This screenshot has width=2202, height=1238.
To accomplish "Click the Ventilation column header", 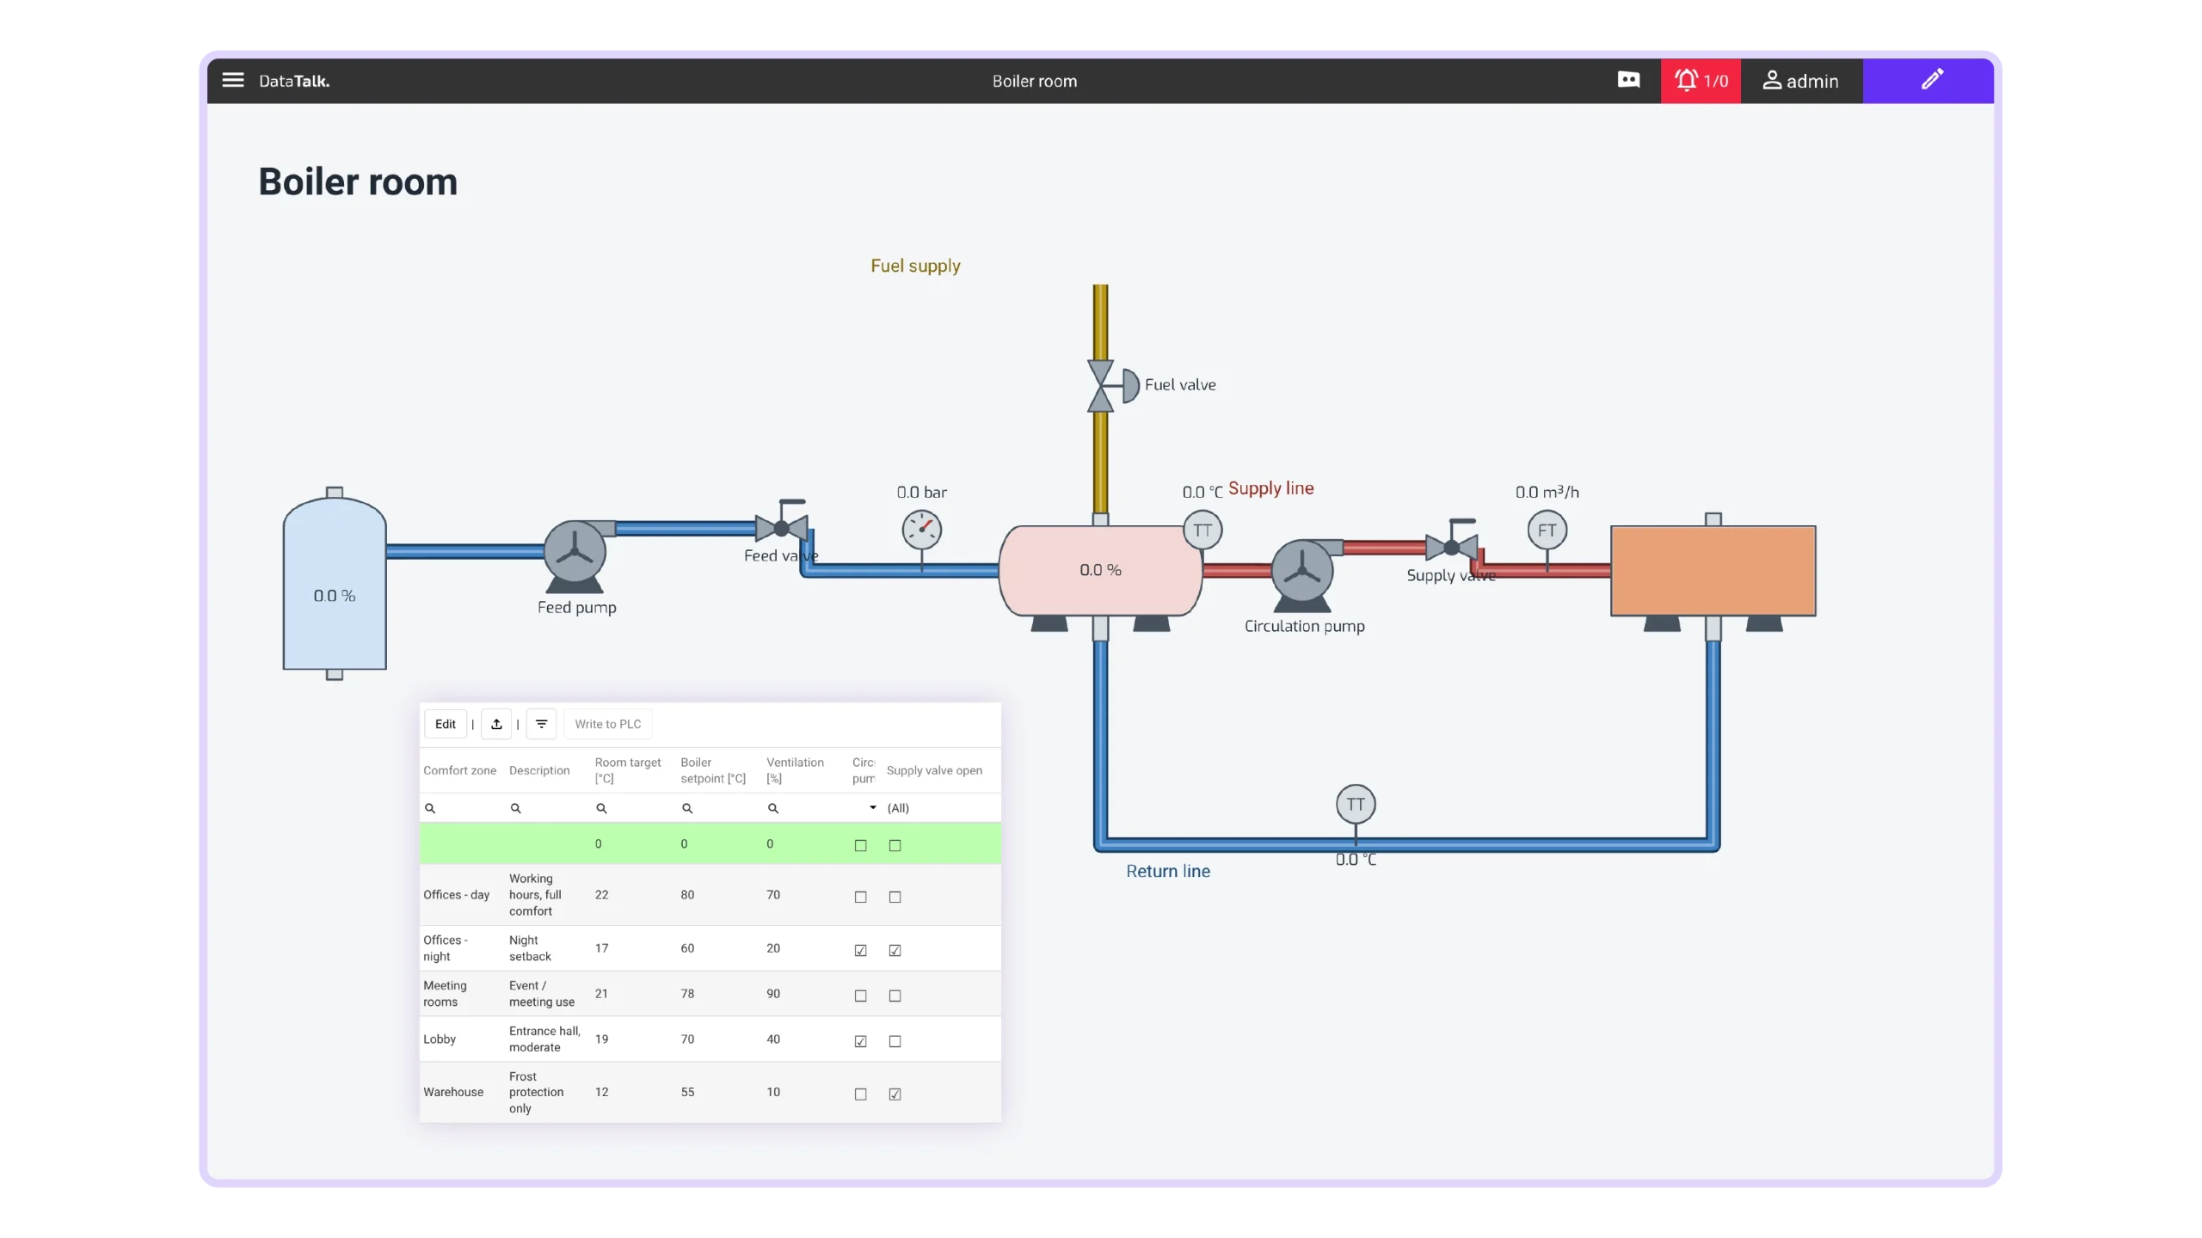I will pos(795,770).
